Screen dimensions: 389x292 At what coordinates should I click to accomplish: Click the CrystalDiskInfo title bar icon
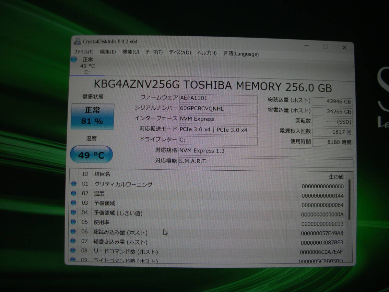(77, 41)
